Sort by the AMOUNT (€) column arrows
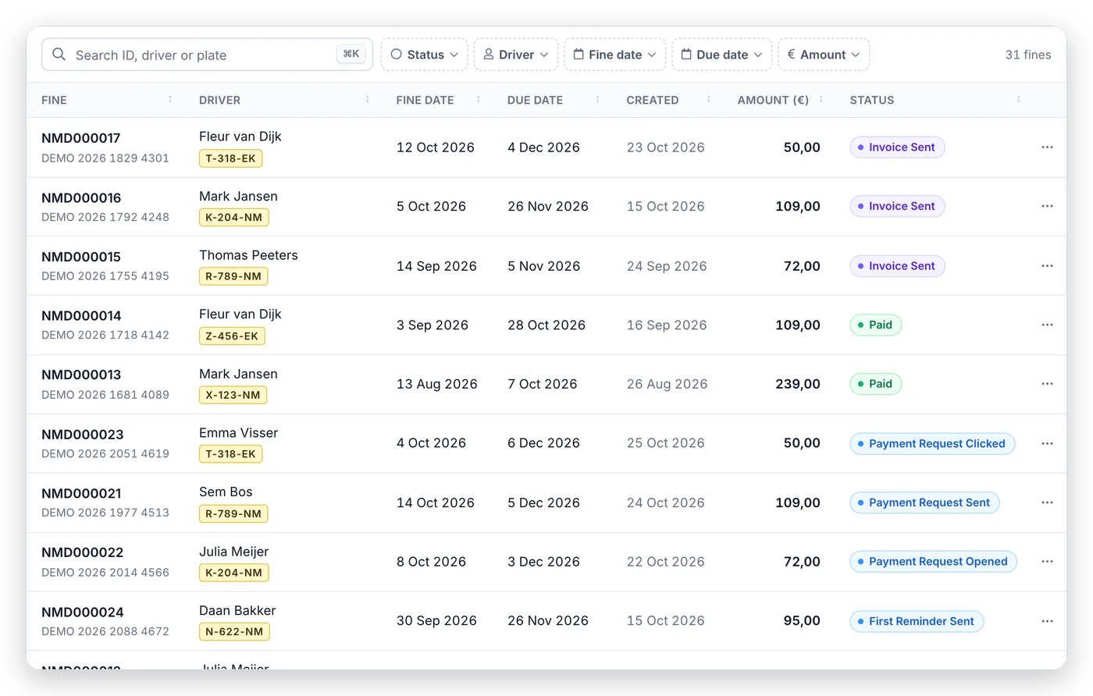This screenshot has height=696, width=1093. 821,100
